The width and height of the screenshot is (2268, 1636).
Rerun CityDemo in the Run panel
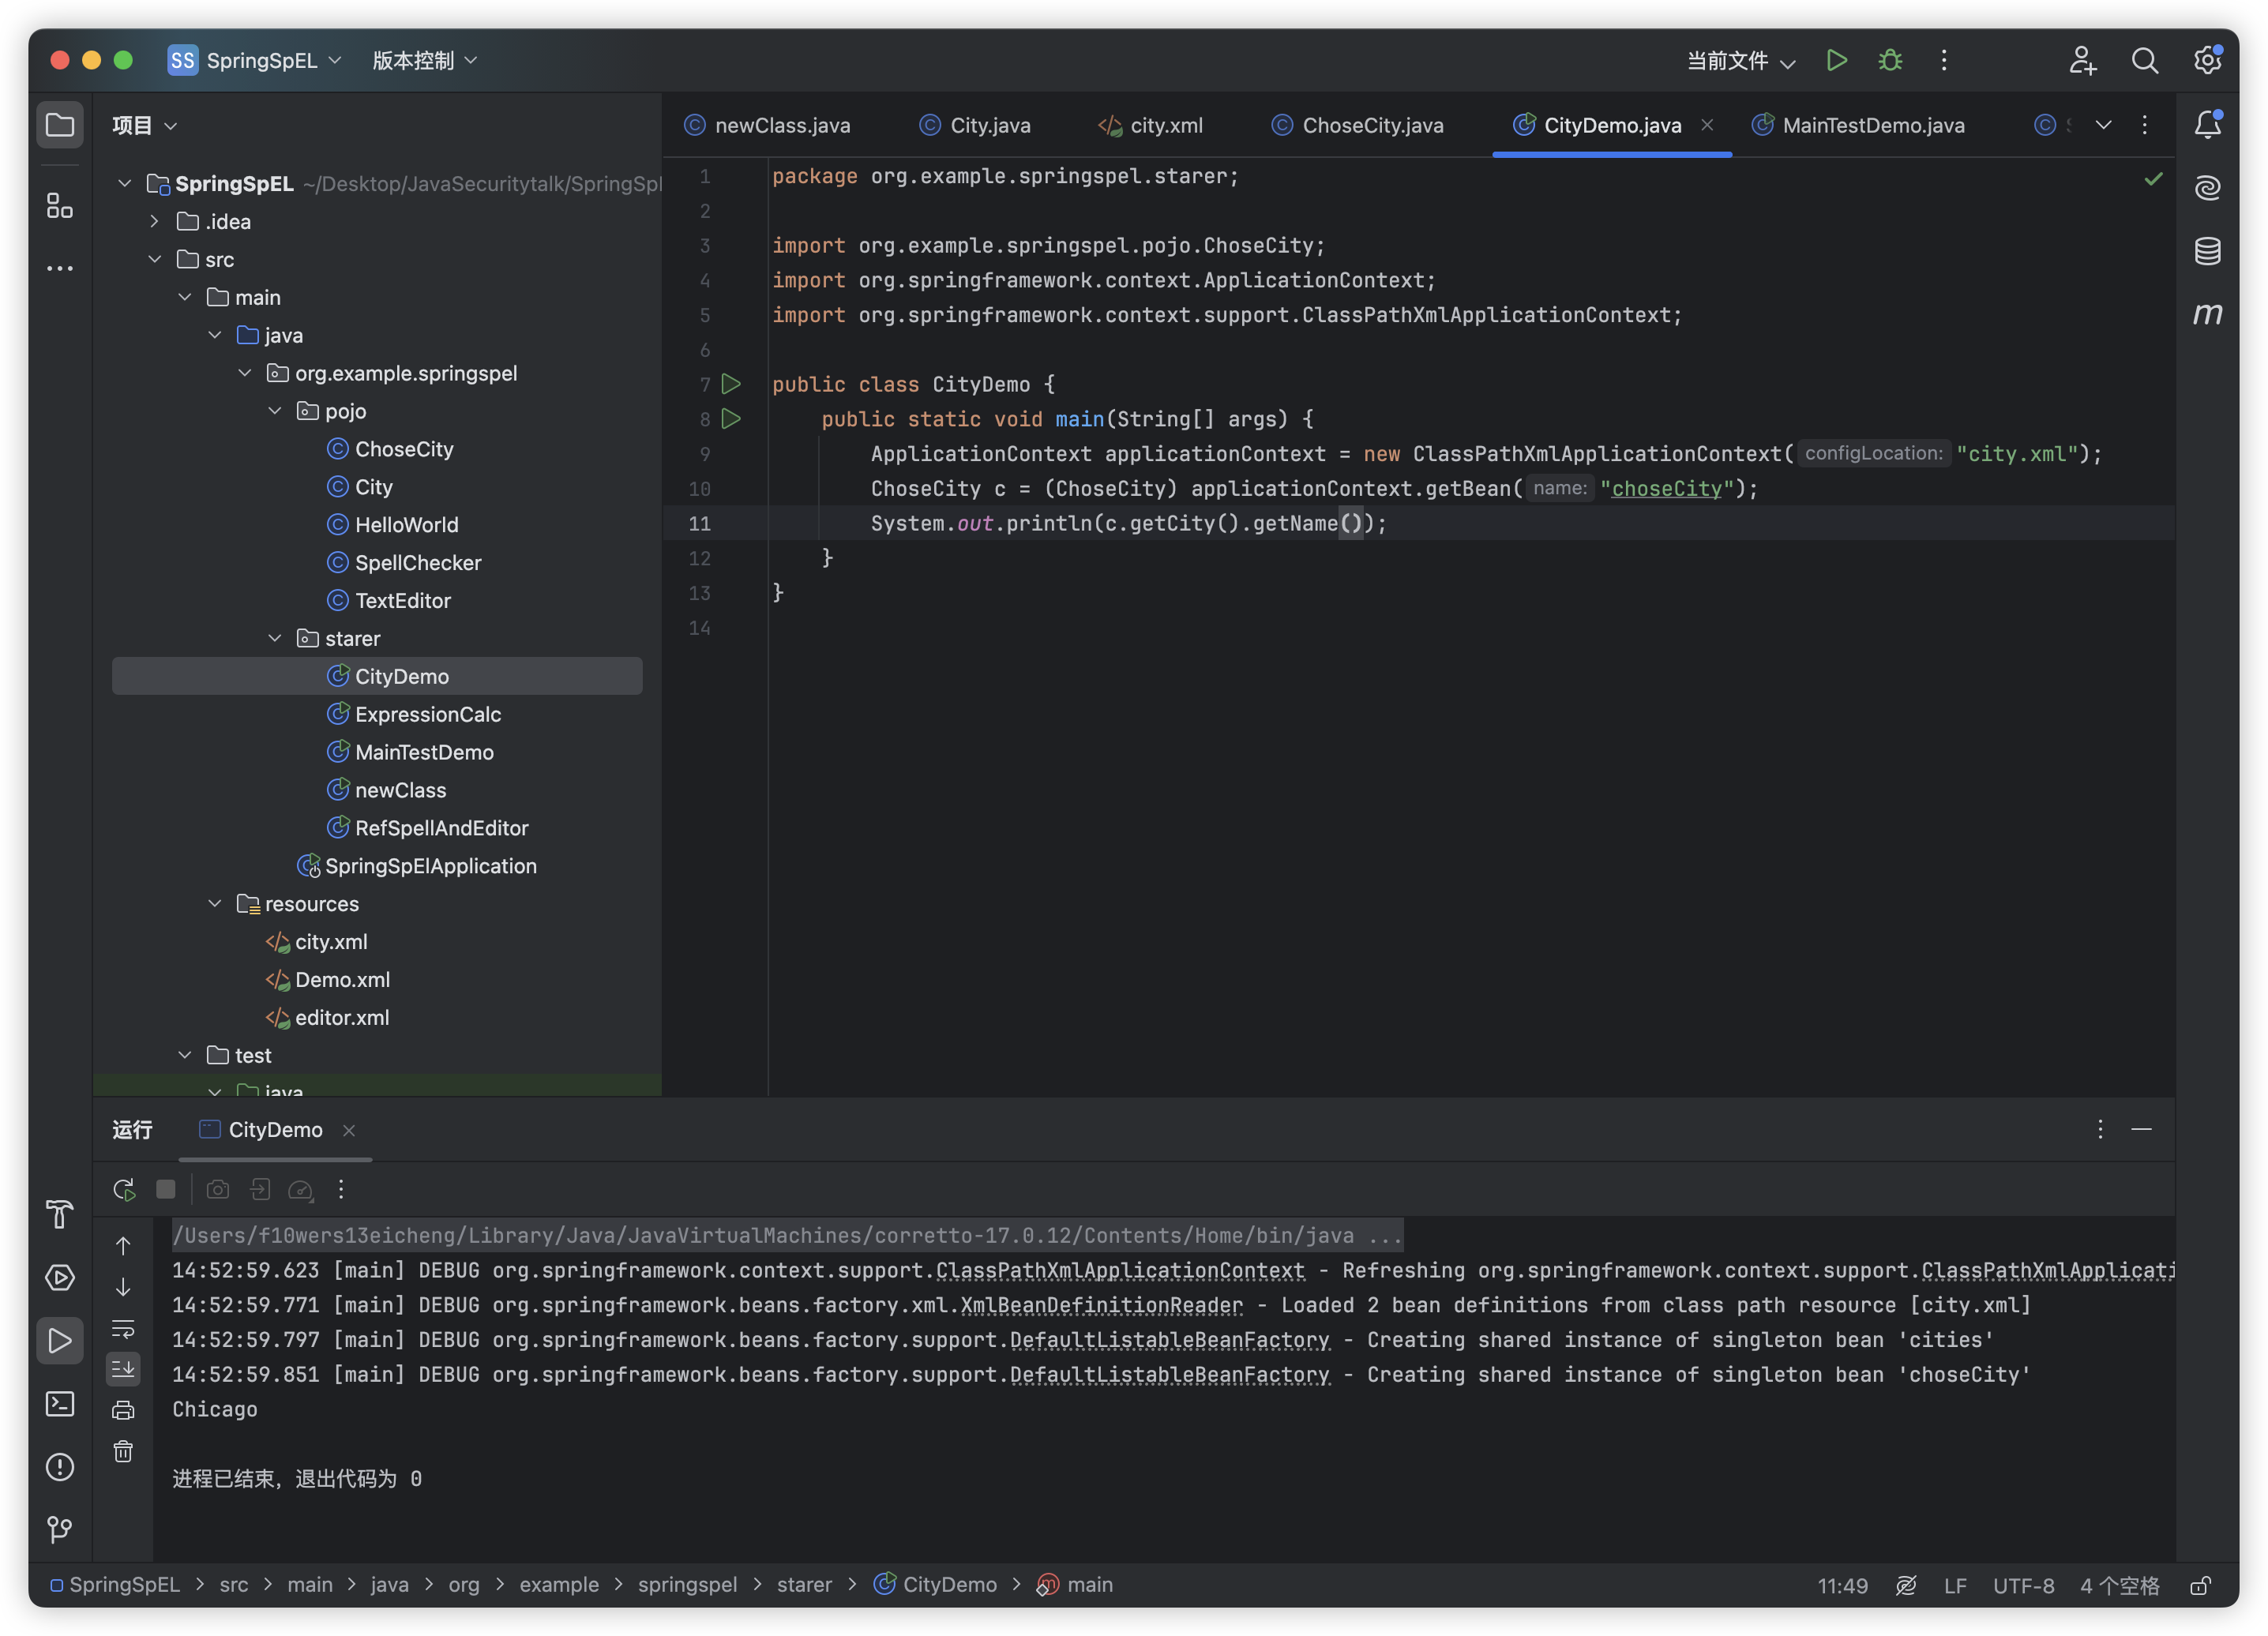tap(124, 1189)
